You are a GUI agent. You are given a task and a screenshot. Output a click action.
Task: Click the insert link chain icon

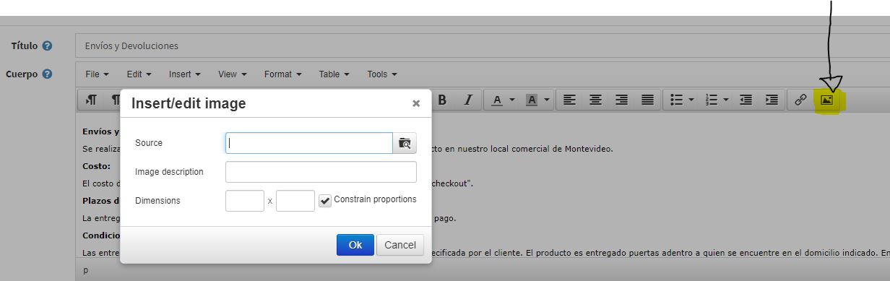[x=800, y=100]
